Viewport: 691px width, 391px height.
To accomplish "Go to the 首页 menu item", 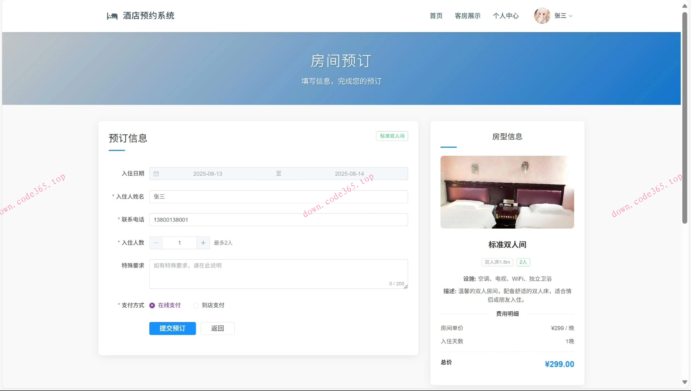I will tap(435, 16).
